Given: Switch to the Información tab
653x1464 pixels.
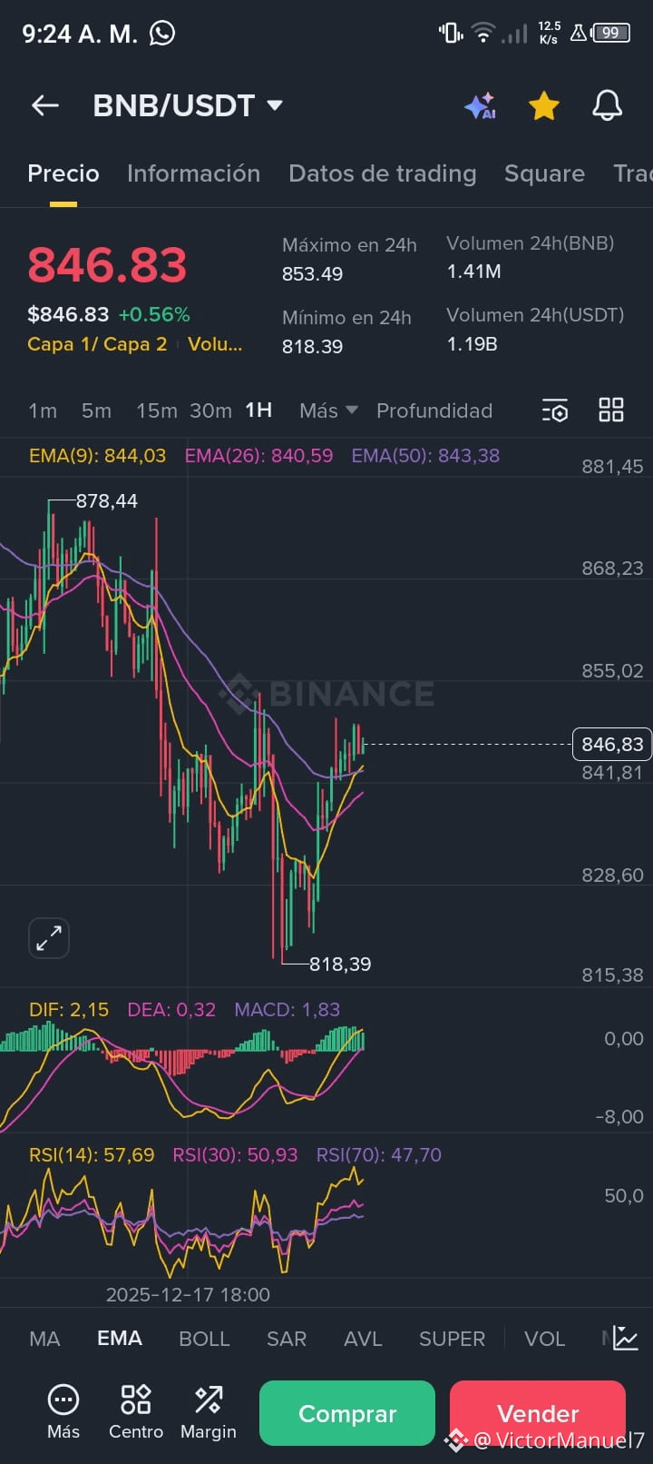Looking at the screenshot, I should coord(193,173).
